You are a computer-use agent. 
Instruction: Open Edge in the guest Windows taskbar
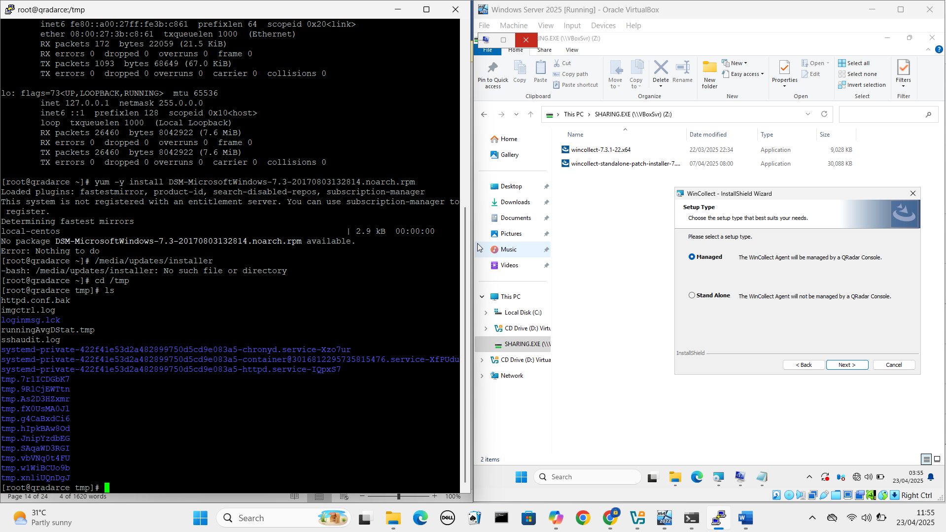tap(697, 477)
